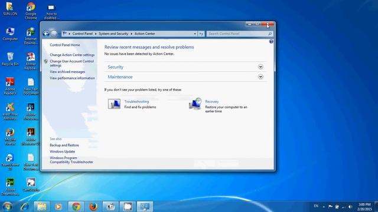Select 'how to disabled' desktop file

(51, 11)
